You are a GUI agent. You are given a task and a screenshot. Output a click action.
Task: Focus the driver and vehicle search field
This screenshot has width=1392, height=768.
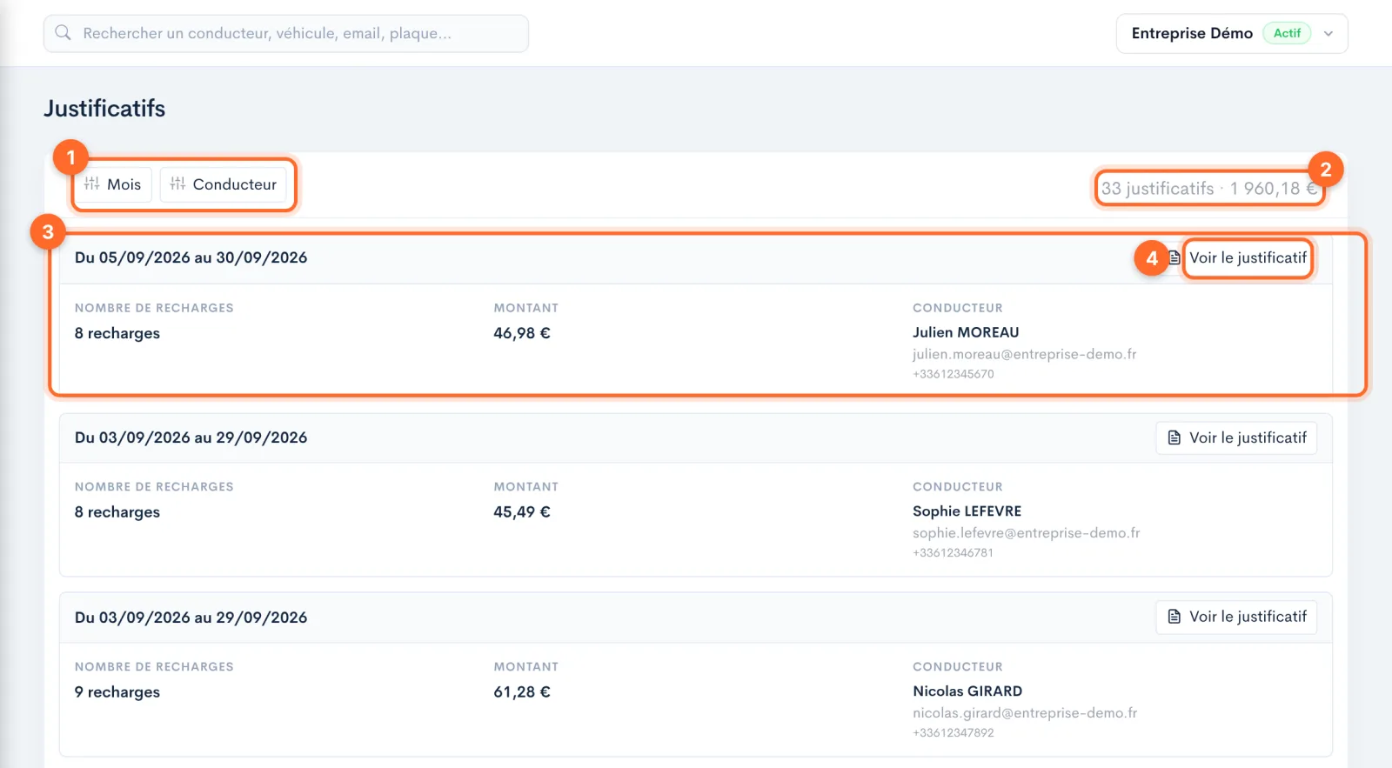coord(286,33)
